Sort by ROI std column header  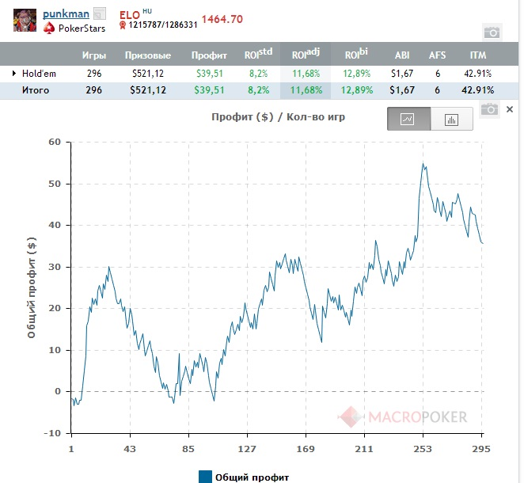[x=258, y=54]
